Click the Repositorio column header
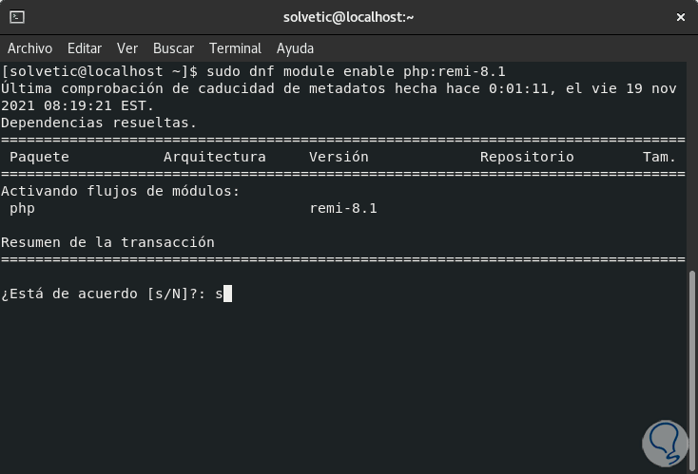 point(527,157)
